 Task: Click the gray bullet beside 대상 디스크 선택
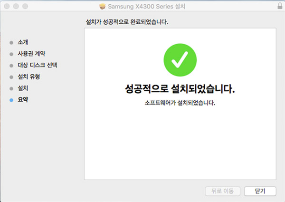pos(11,66)
